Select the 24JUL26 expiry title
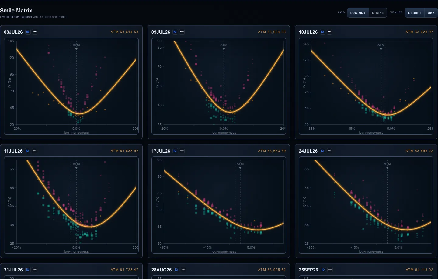Screen dimensions: 438x279 pos(308,151)
